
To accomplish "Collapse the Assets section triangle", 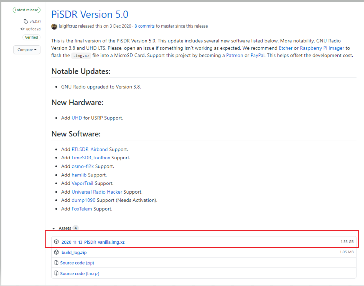I will pos(54,228).
